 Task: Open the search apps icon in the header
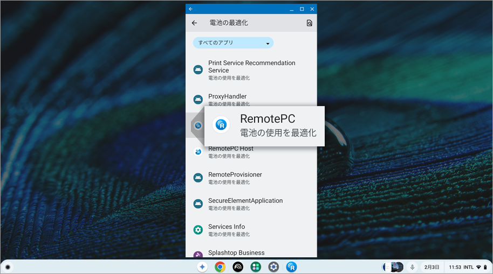[x=310, y=23]
